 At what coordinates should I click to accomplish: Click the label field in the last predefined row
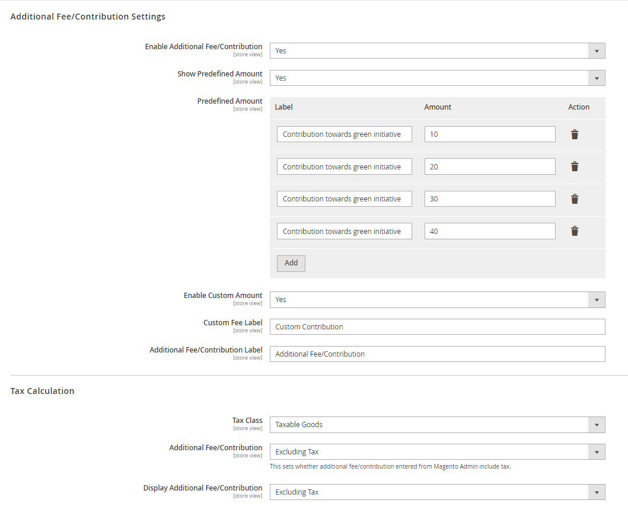344,232
